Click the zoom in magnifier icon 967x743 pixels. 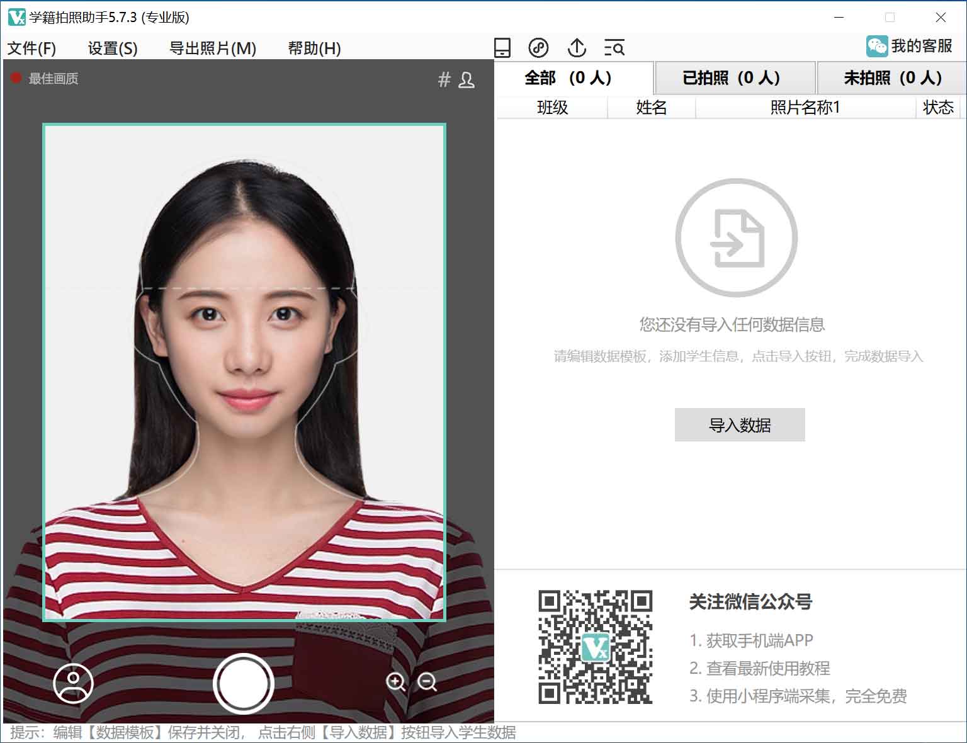(x=396, y=683)
